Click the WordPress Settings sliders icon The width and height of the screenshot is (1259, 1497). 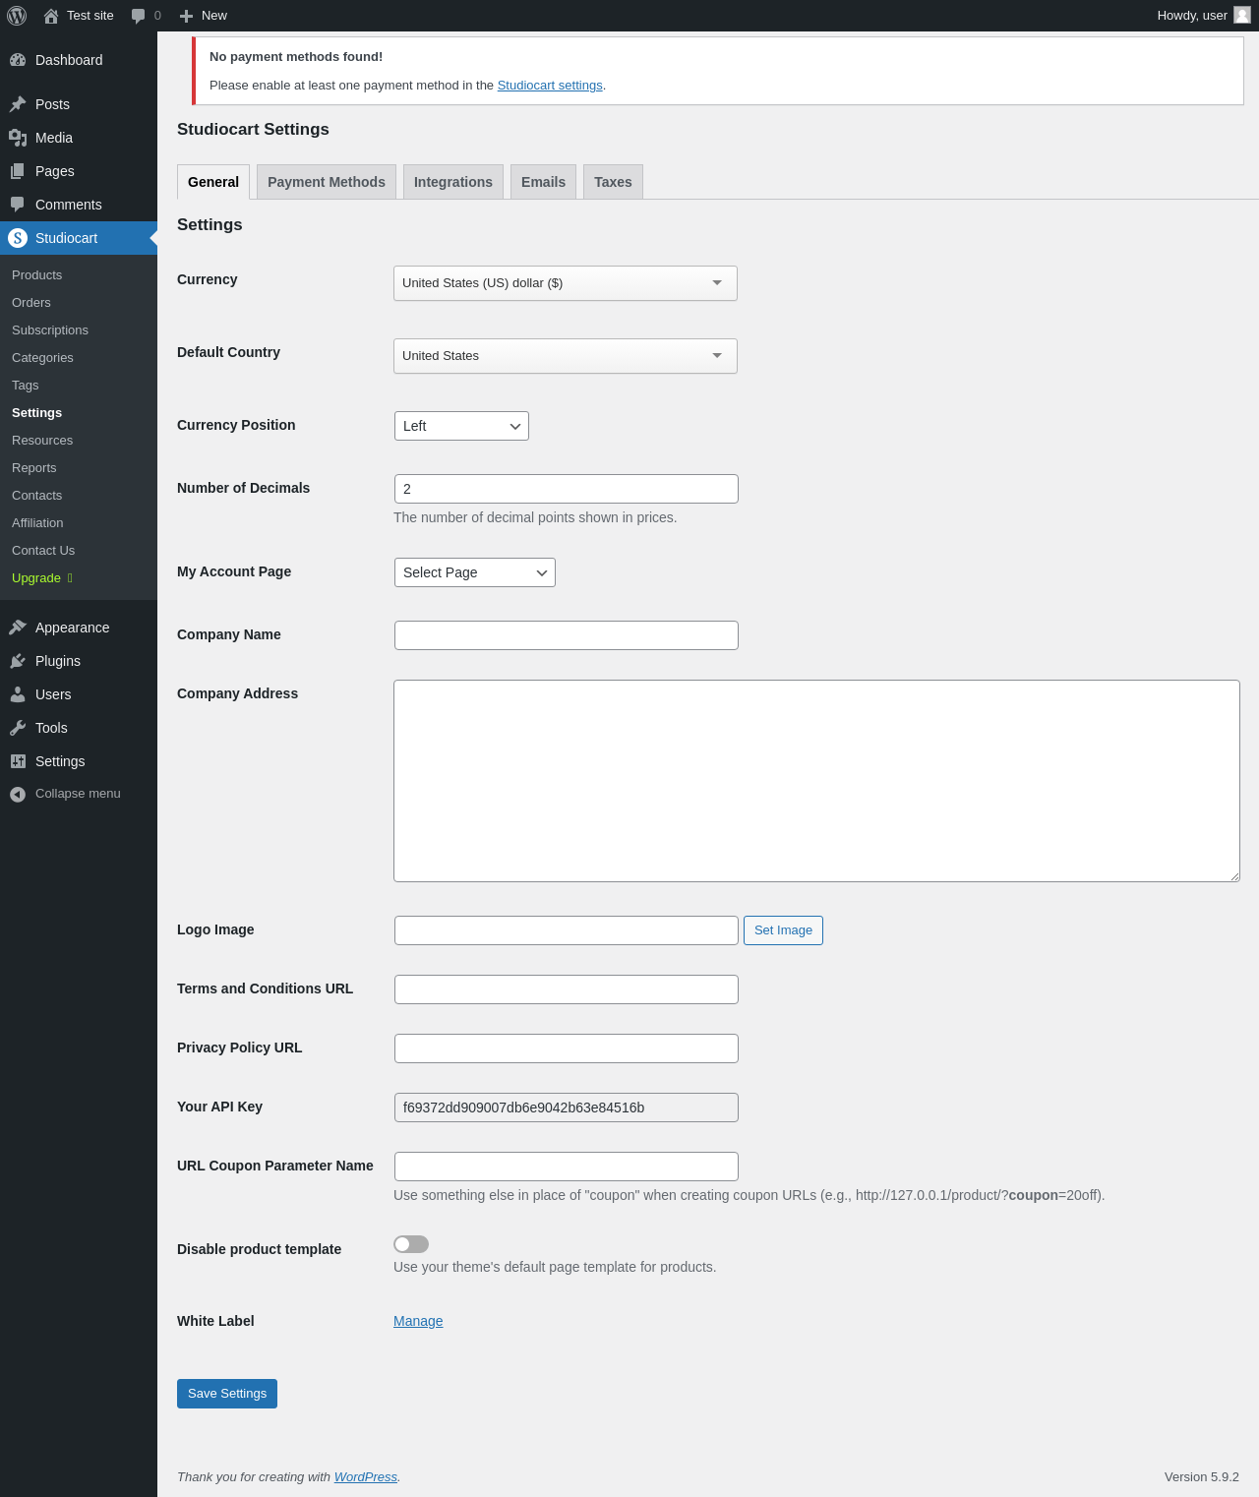18,761
